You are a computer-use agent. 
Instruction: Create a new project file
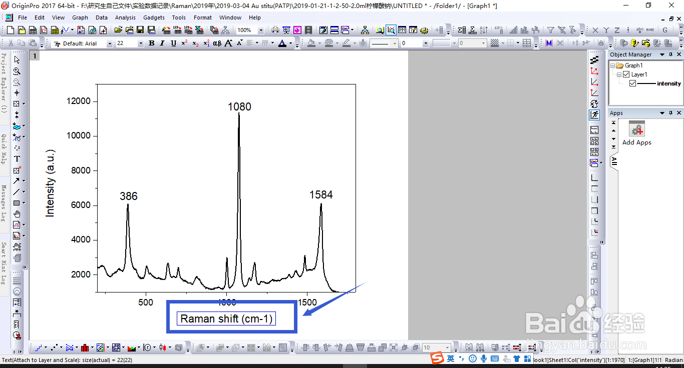[x=12, y=30]
